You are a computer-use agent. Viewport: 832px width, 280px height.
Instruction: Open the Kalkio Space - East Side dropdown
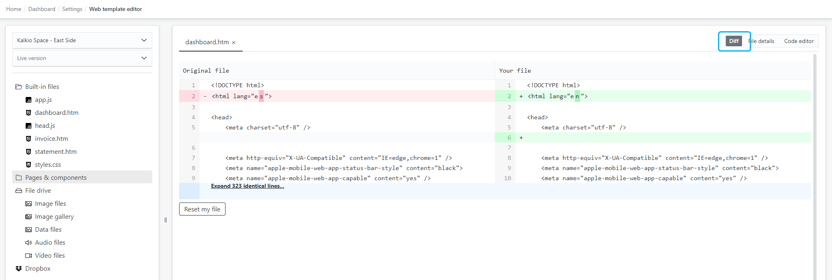(82, 40)
